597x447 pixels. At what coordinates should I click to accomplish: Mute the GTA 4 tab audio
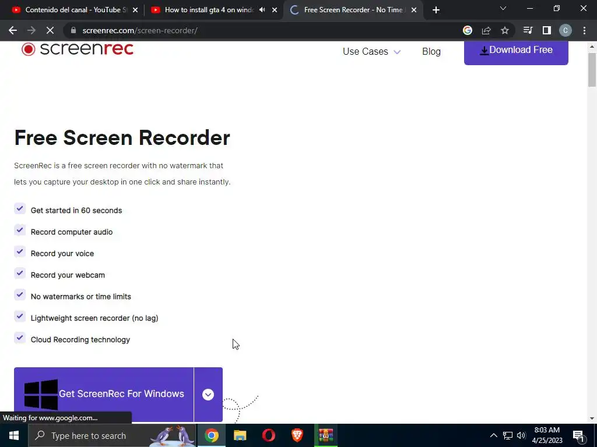coord(262,10)
